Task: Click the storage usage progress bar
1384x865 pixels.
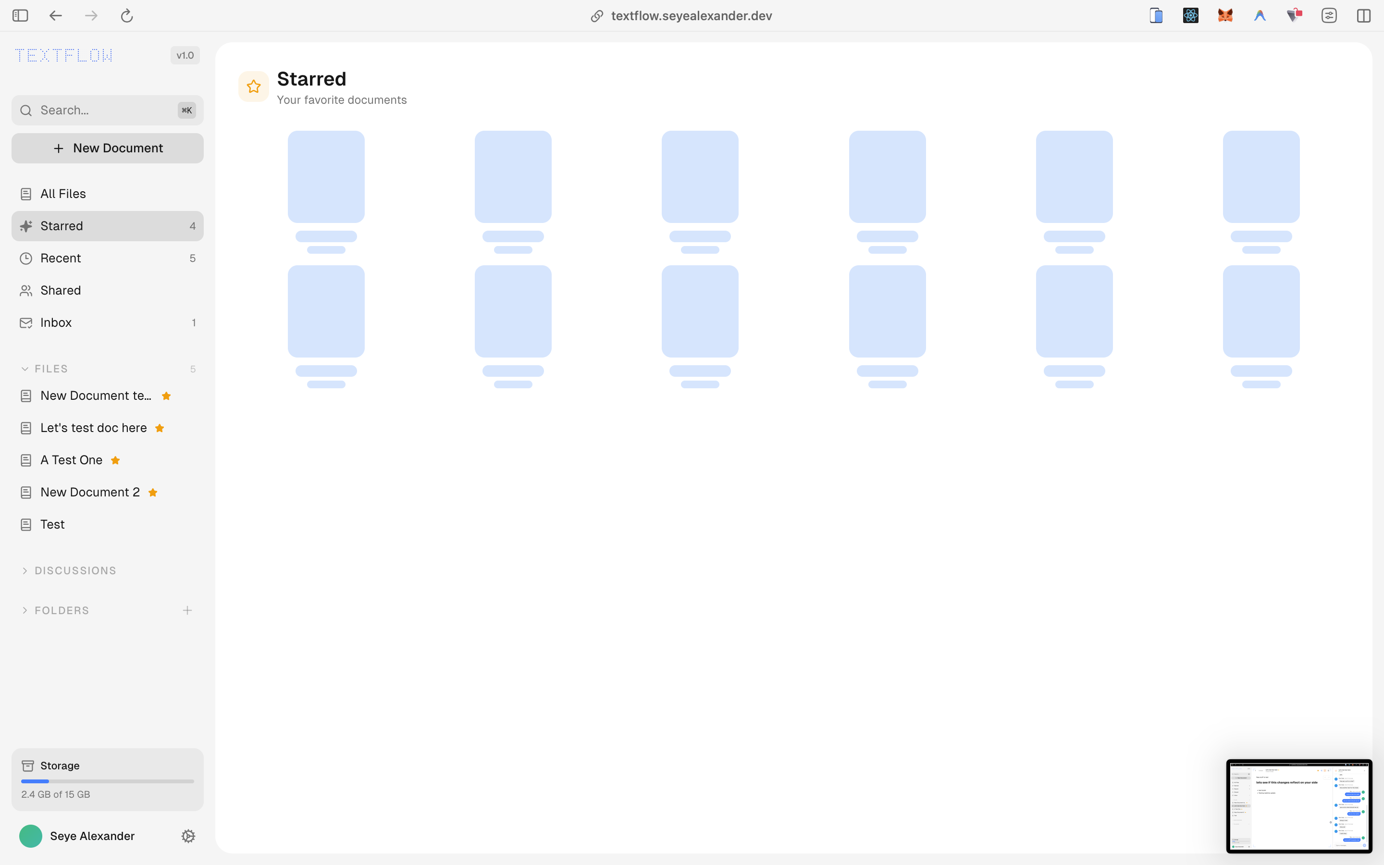Action: 108,781
